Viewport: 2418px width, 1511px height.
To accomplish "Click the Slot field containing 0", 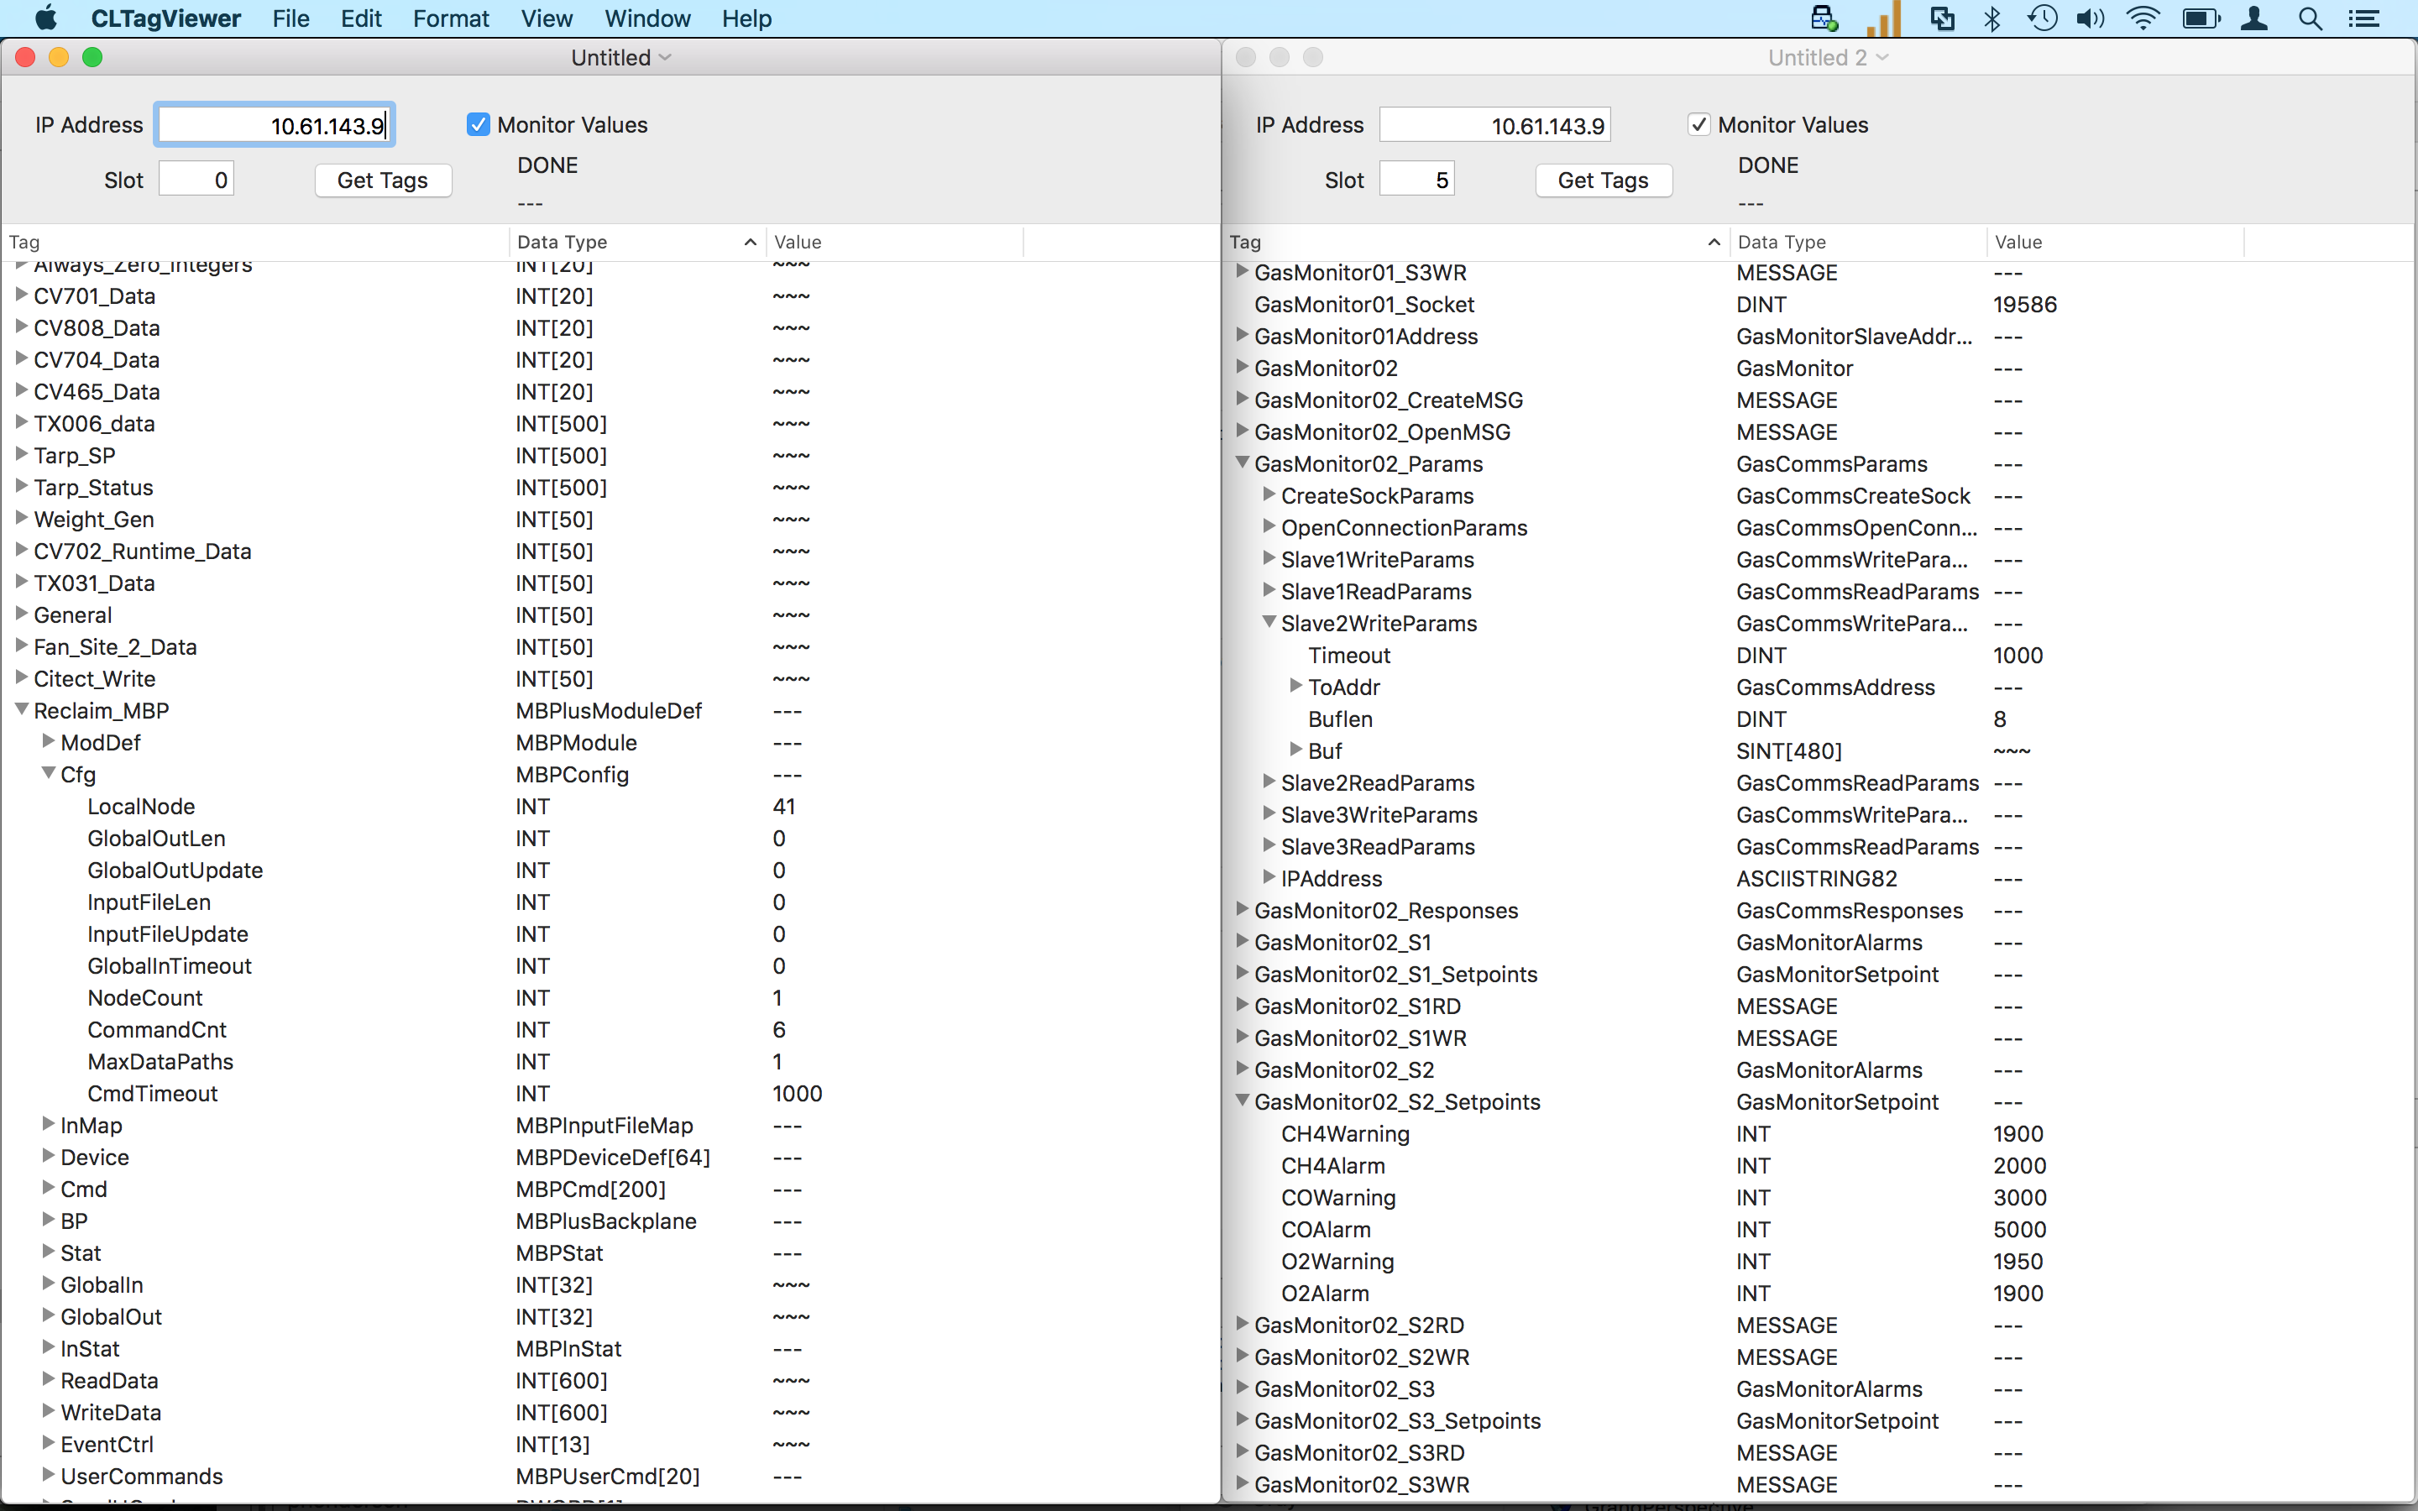I will click(196, 180).
